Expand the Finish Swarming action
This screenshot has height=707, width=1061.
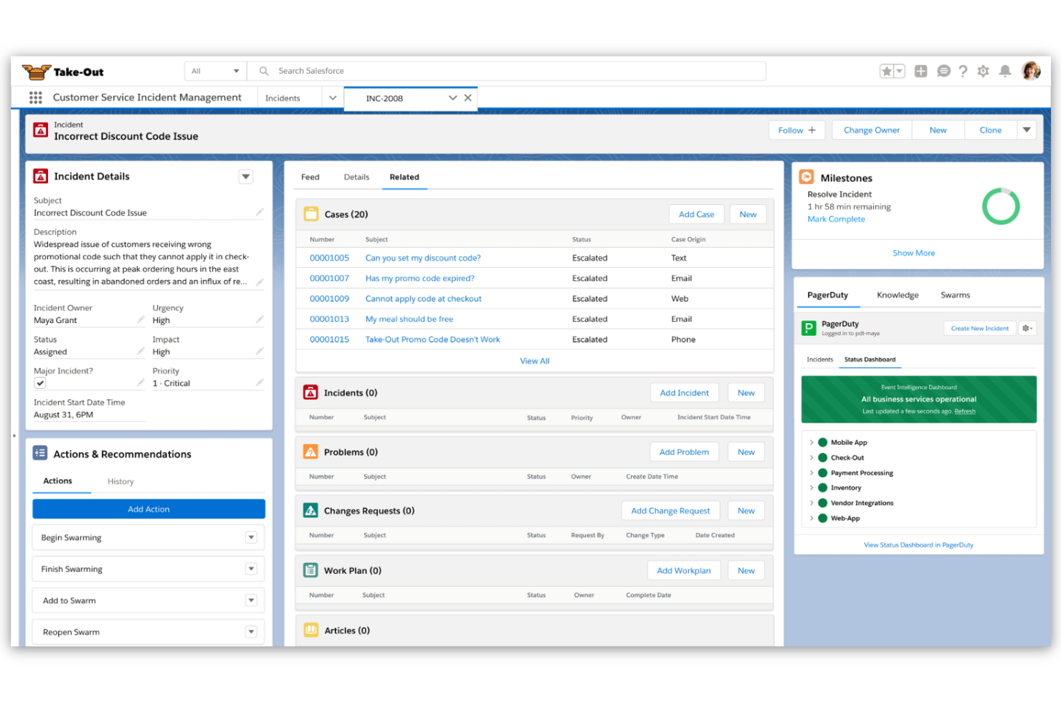coord(251,569)
